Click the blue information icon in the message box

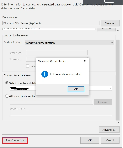click(x=45, y=74)
